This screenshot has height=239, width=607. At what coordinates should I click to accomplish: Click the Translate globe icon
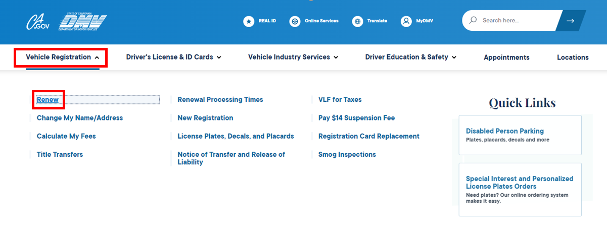[x=358, y=21]
